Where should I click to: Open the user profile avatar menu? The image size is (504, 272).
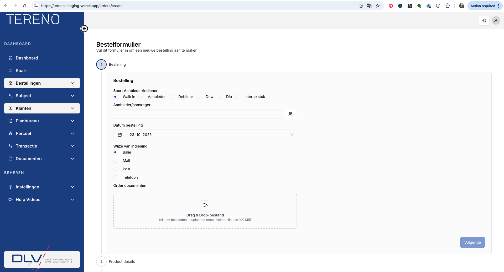point(496,20)
